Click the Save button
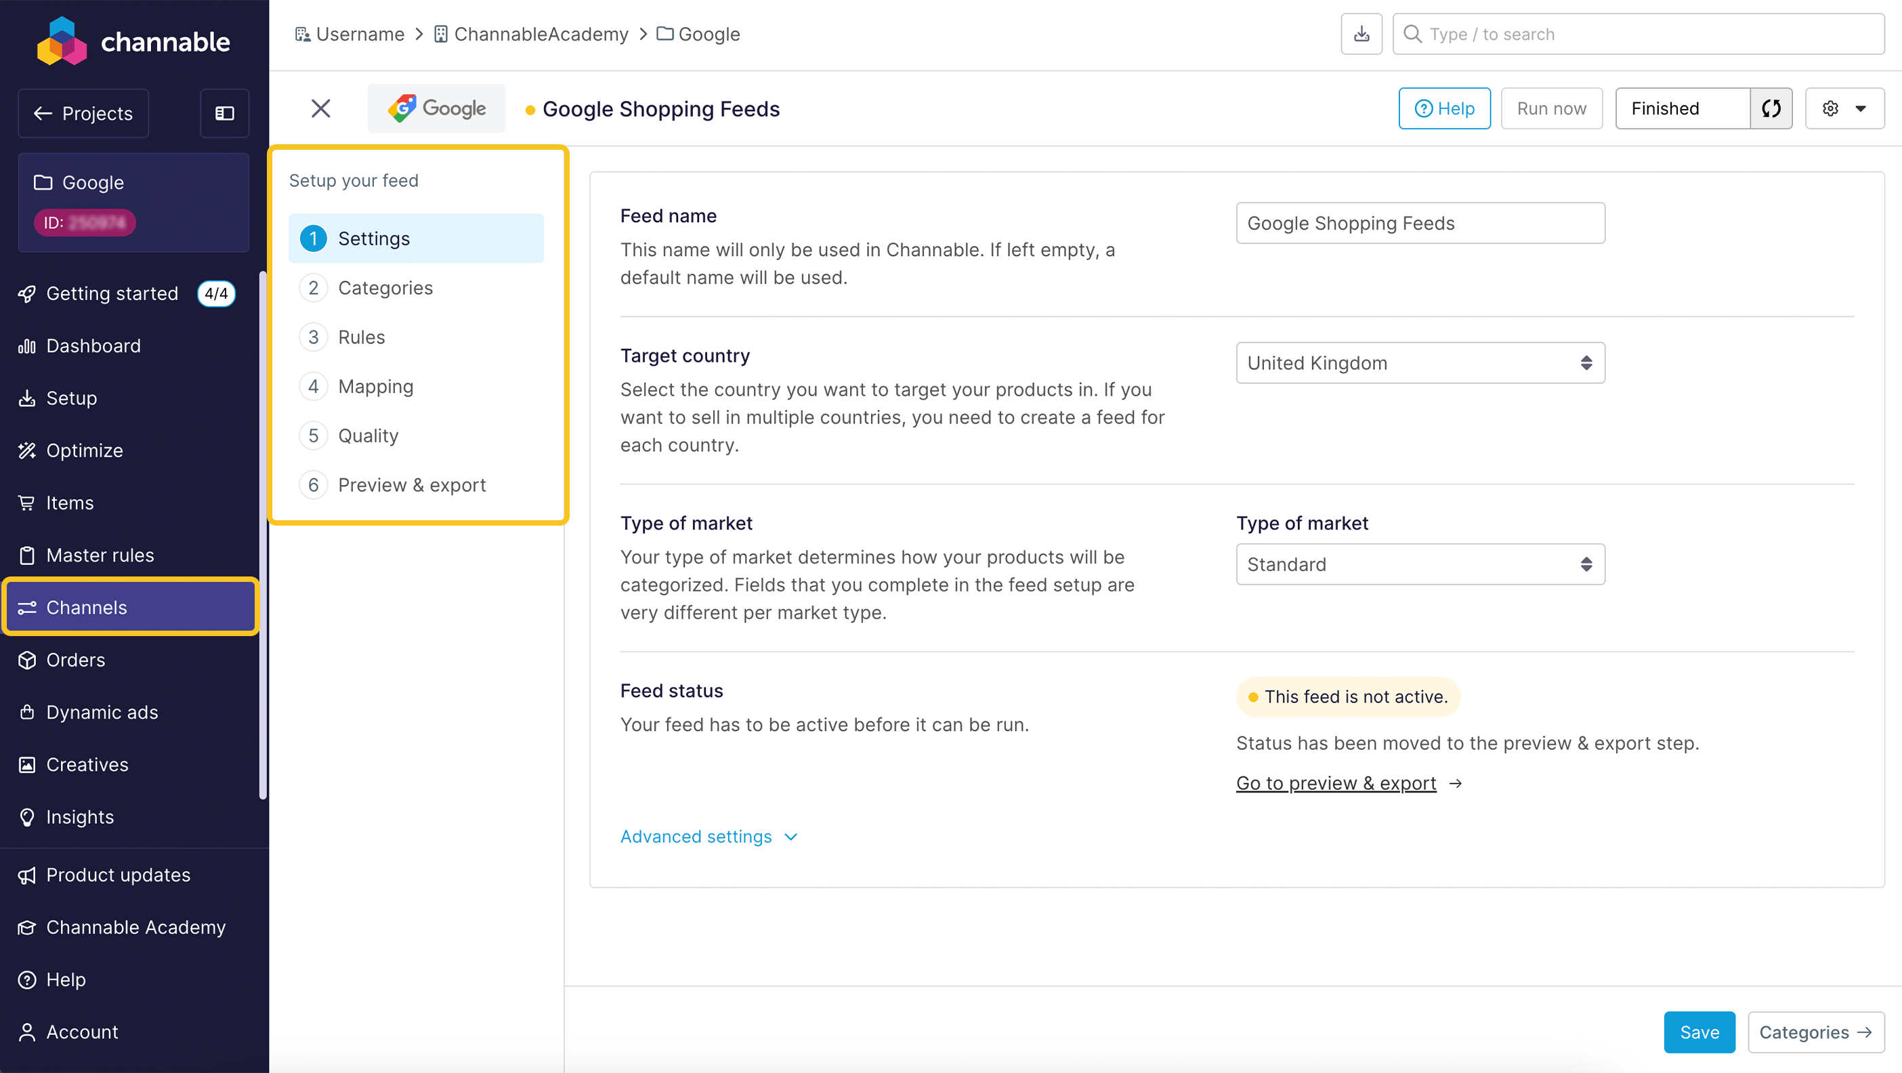 click(x=1698, y=1032)
